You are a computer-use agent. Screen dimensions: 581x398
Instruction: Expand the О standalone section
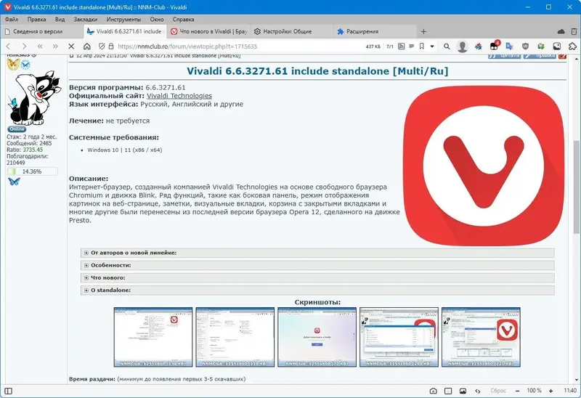(317, 291)
